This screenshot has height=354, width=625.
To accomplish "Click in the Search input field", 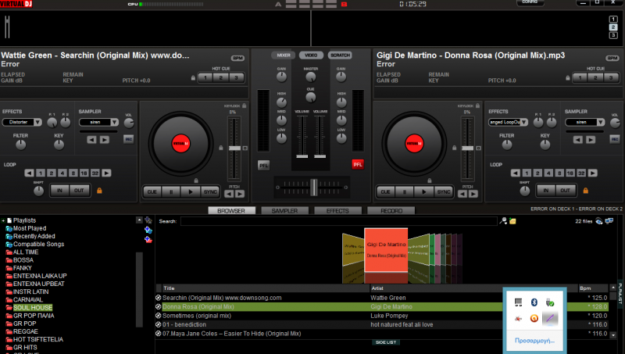I will pos(339,221).
